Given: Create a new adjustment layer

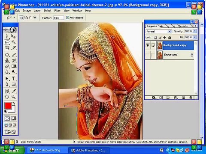Looking at the screenshot, I should tap(176, 98).
